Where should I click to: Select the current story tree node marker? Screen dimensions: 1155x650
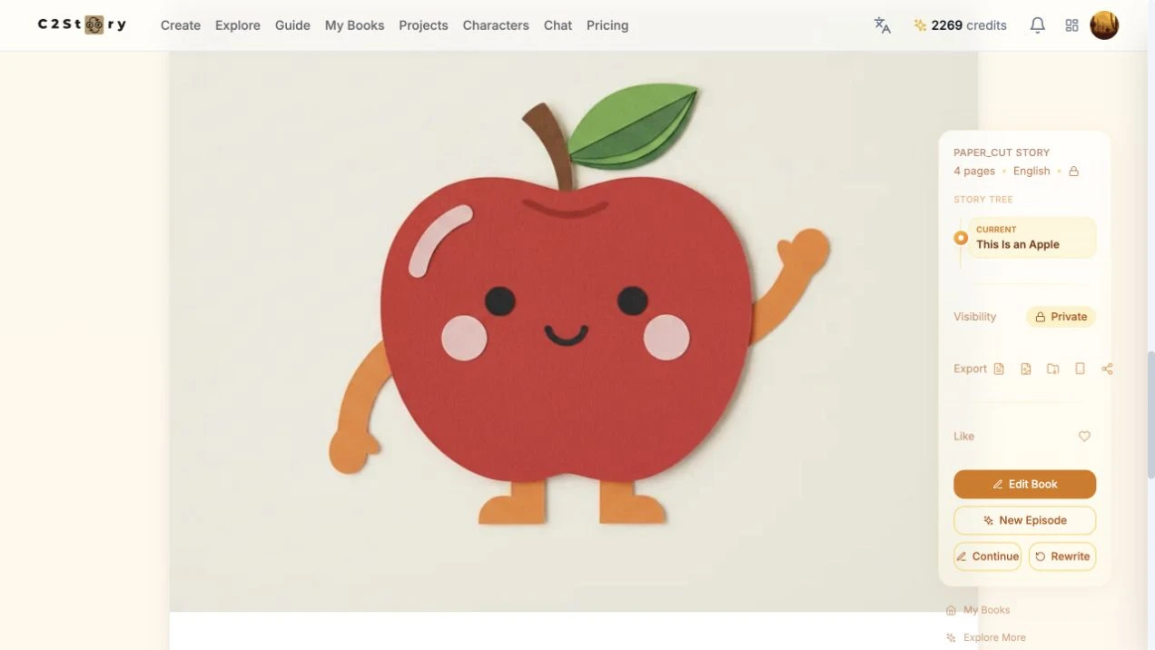coord(961,238)
